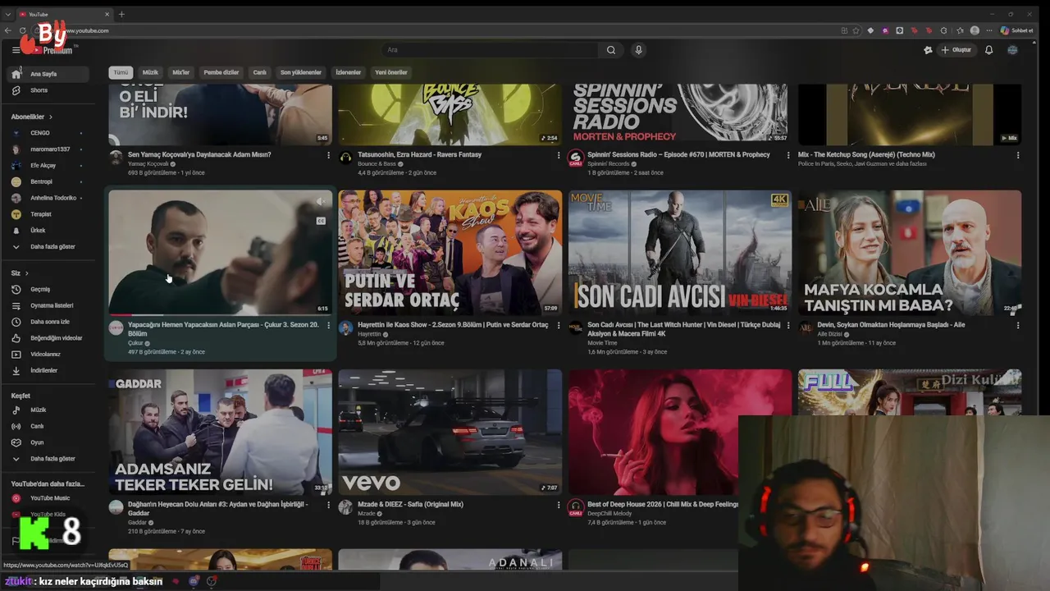This screenshot has height=591, width=1050.
Task: Select the Tümü filter chip
Action: 121,72
